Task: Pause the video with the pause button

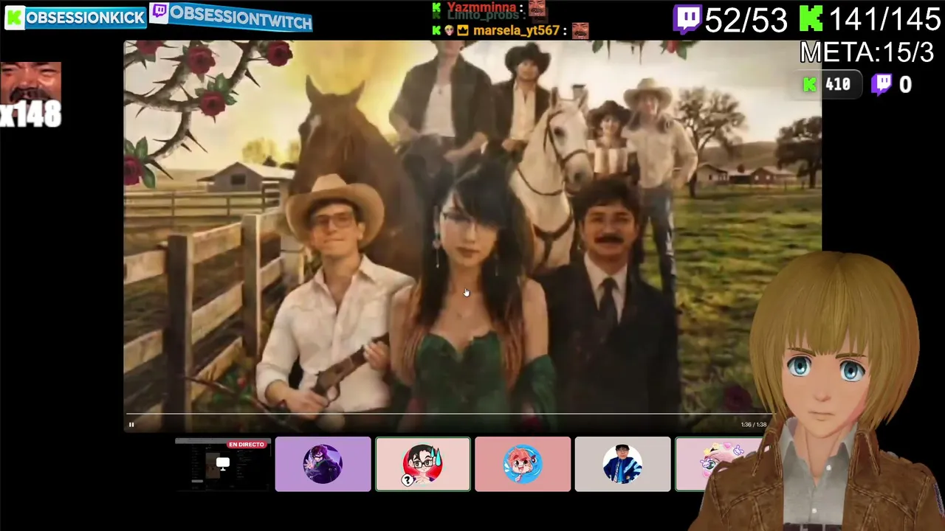Action: [131, 424]
